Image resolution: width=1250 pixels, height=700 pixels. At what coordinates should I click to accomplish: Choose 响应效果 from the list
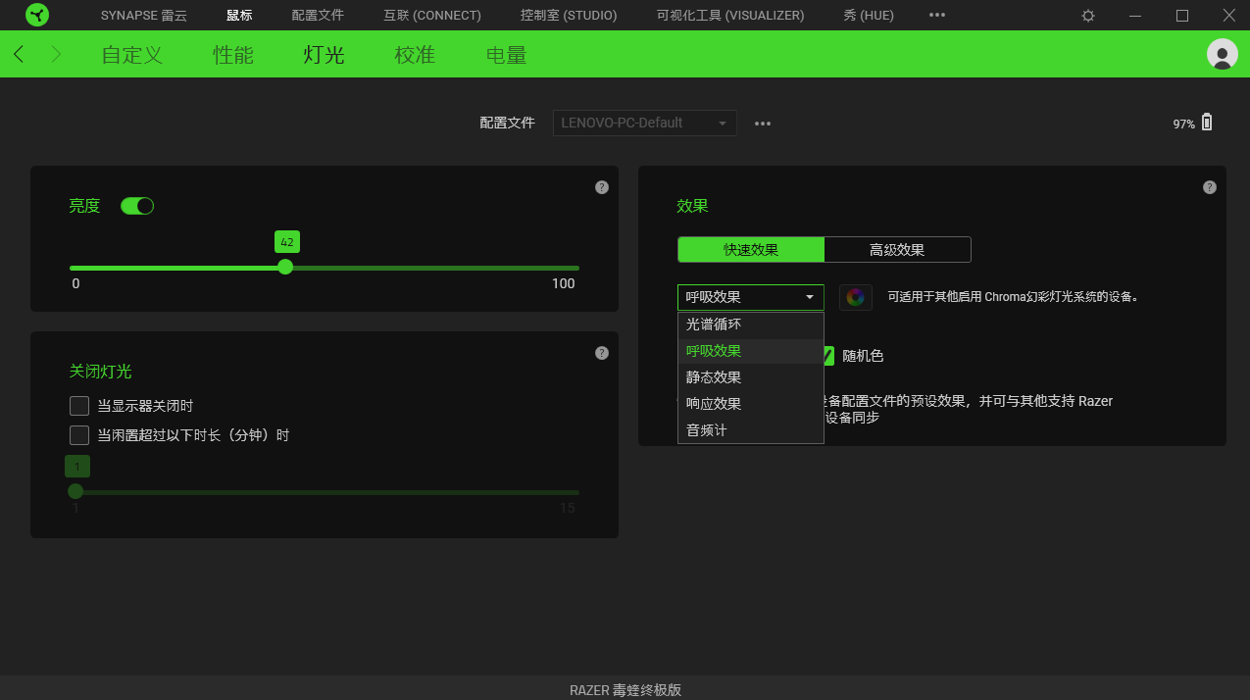point(751,404)
